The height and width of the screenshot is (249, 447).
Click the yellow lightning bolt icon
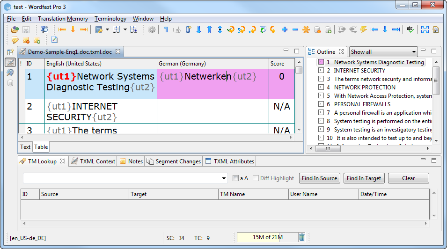[363, 29]
